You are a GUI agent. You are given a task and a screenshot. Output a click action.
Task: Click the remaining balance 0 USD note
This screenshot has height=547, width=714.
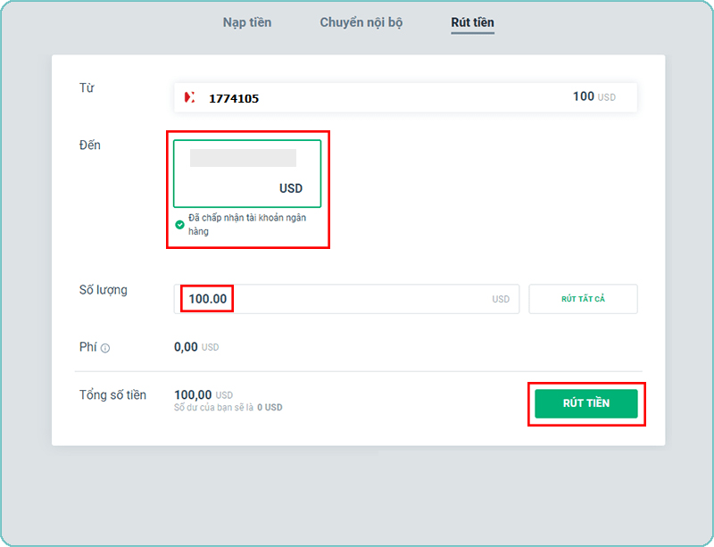click(228, 408)
